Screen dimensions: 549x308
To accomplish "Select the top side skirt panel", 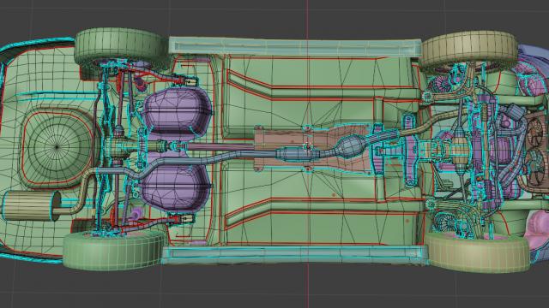I will point(295,46).
